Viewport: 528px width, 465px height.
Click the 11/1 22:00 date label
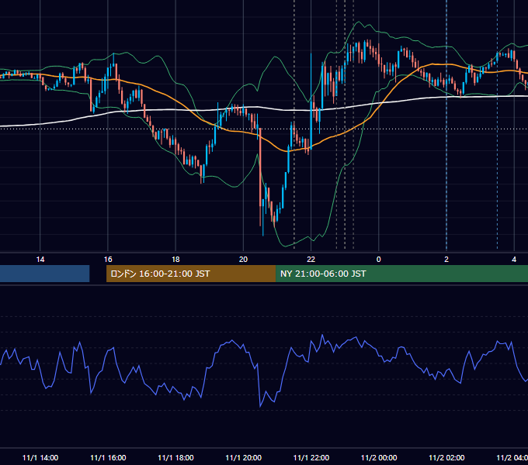[x=311, y=457]
